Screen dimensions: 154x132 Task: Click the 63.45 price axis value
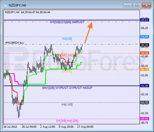(x=145, y=66)
